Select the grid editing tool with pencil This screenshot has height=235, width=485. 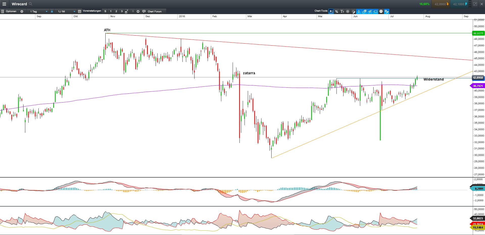tap(353, 11)
